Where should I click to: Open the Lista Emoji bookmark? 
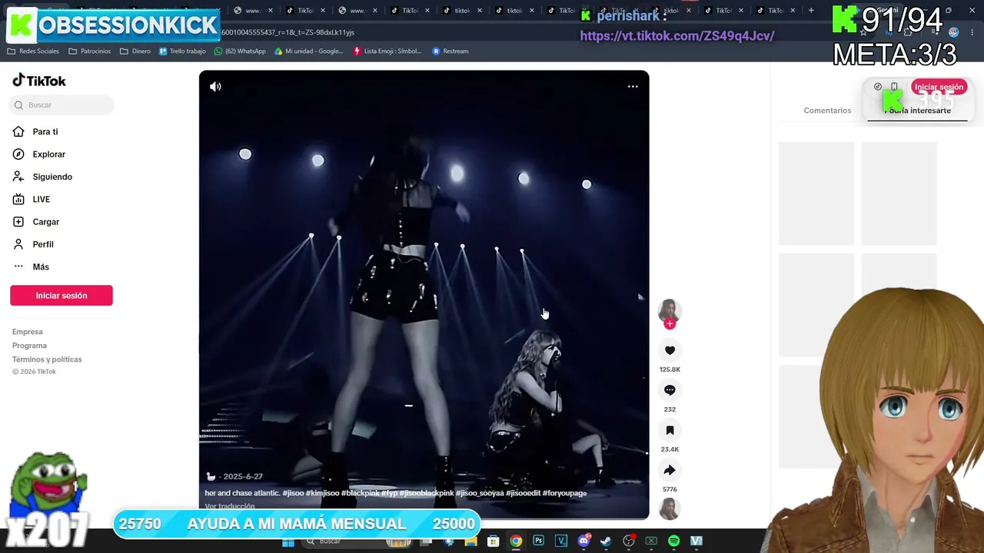[x=387, y=51]
